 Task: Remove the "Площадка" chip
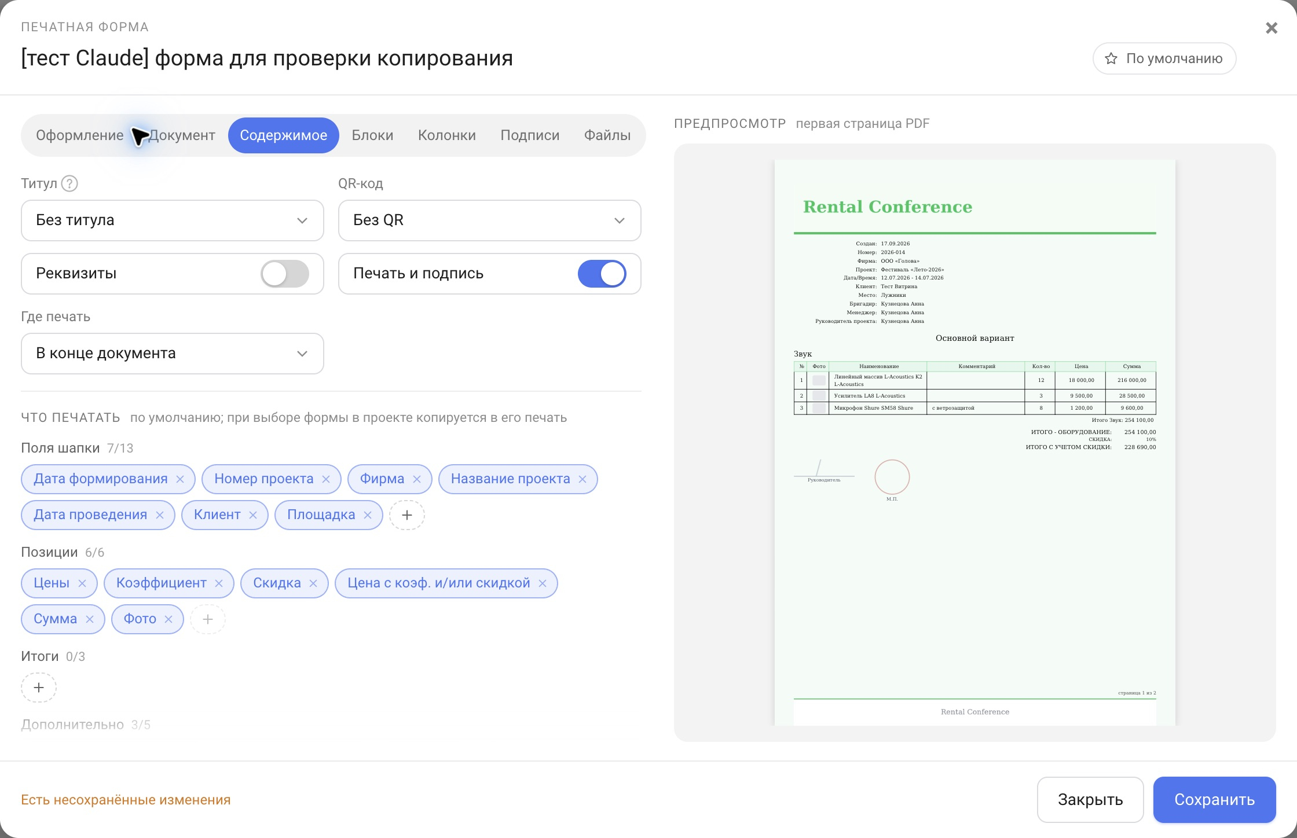tap(368, 515)
